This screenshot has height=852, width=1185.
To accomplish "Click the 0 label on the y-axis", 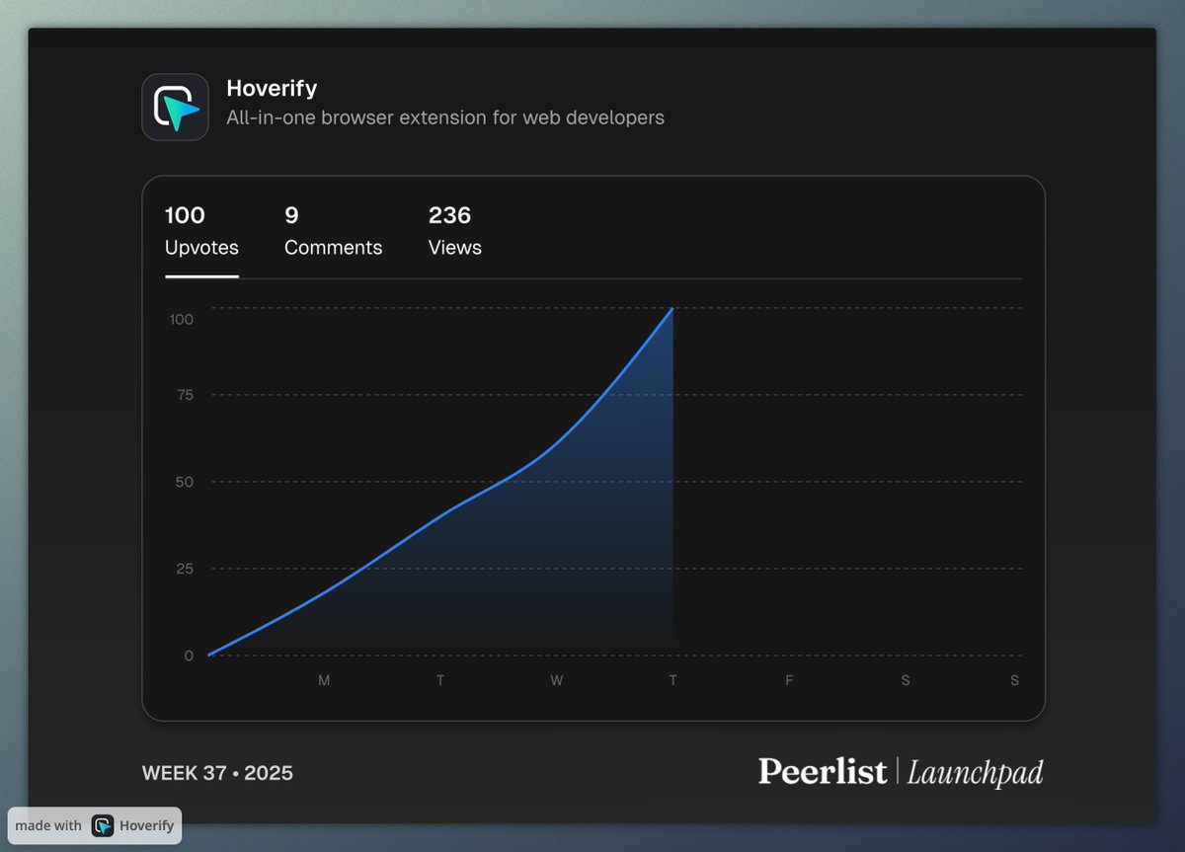I will [x=189, y=656].
